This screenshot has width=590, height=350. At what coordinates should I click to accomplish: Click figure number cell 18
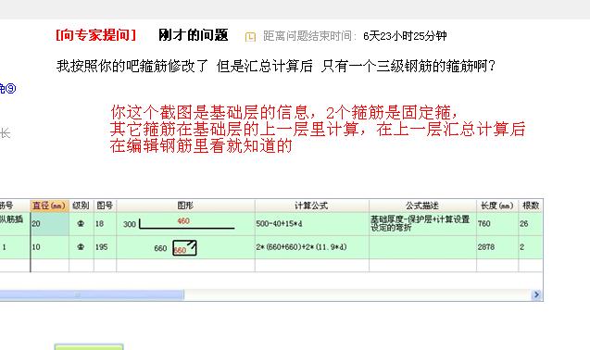coord(105,223)
